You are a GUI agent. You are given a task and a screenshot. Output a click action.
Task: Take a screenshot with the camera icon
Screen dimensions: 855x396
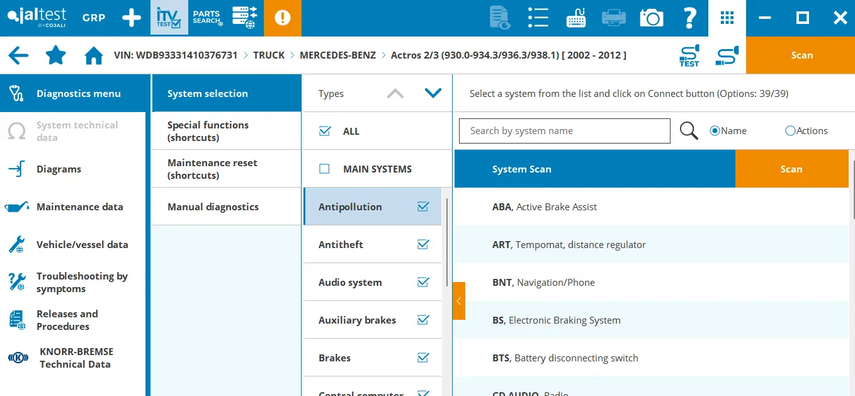[652, 18]
